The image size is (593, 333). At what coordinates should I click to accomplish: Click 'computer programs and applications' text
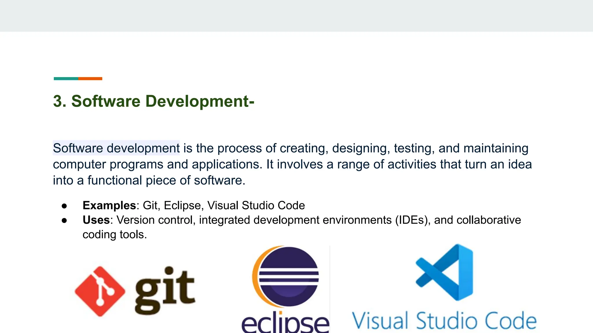[x=156, y=164]
